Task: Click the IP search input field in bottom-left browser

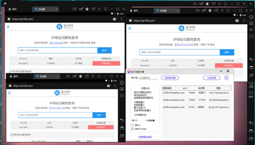Action: point(55,115)
